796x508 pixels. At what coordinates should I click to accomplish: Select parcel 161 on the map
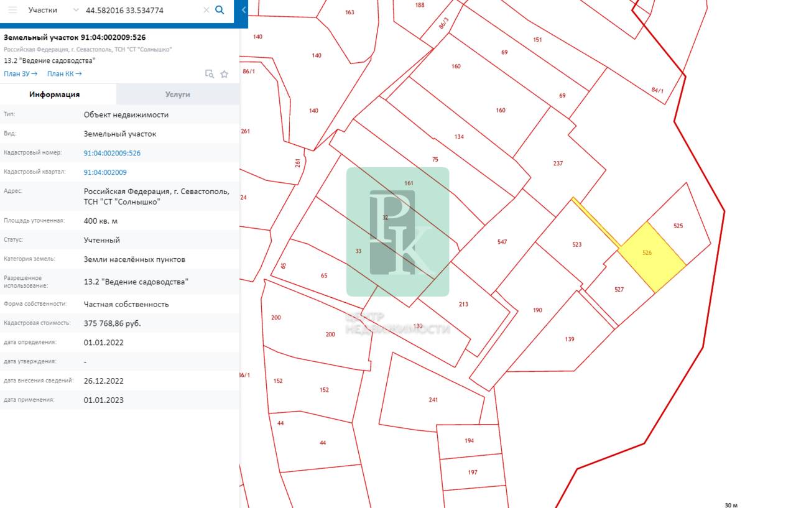(x=409, y=183)
